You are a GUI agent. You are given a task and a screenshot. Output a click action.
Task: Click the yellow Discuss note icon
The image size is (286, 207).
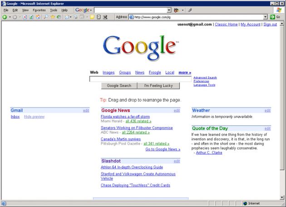92,17
